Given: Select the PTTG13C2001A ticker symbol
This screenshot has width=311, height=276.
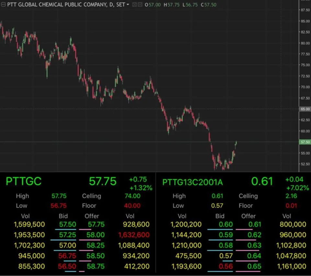Looking at the screenshot, I should (x=192, y=182).
